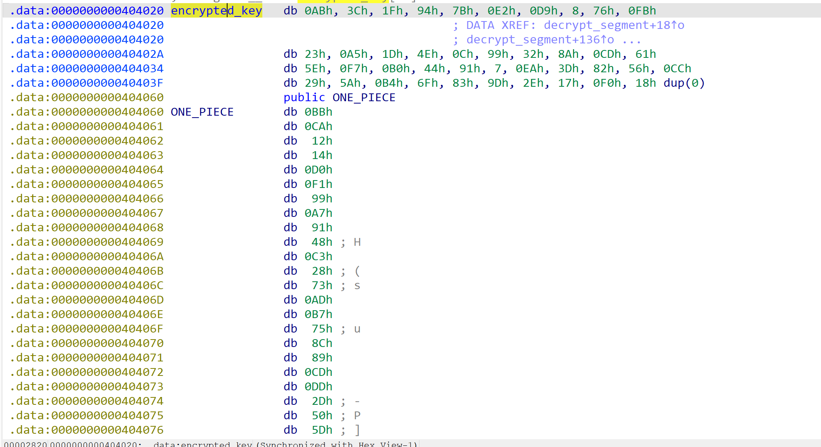Click the dup(0) expression
Screen dimensions: 821x447
(x=684, y=83)
